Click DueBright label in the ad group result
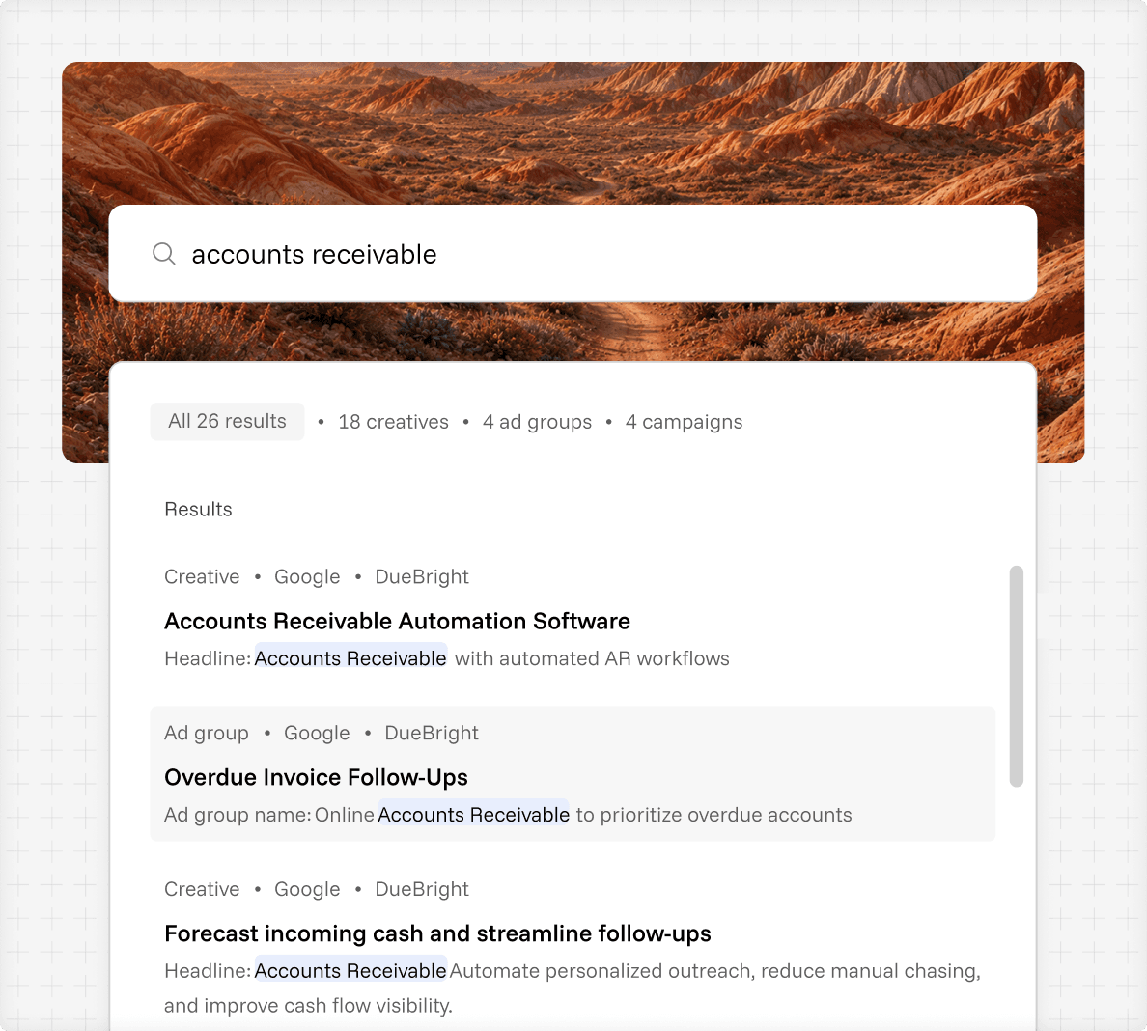1147x1031 pixels. (432, 733)
